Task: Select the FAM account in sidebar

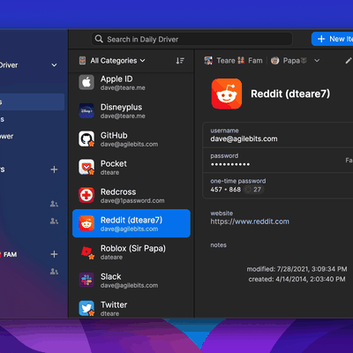Action: (8, 254)
